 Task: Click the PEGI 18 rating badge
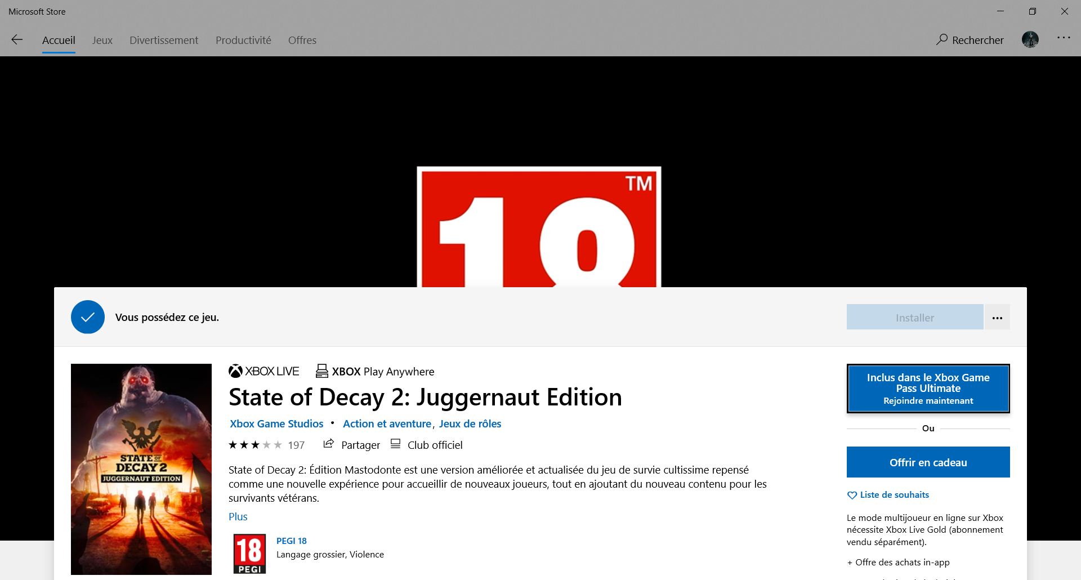pos(249,554)
